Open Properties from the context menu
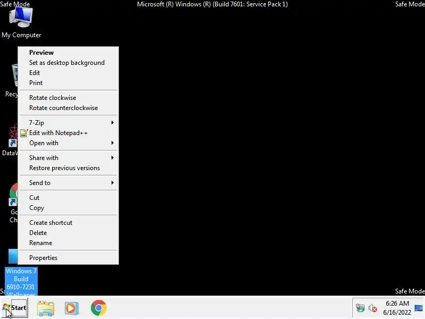 coord(69,258)
